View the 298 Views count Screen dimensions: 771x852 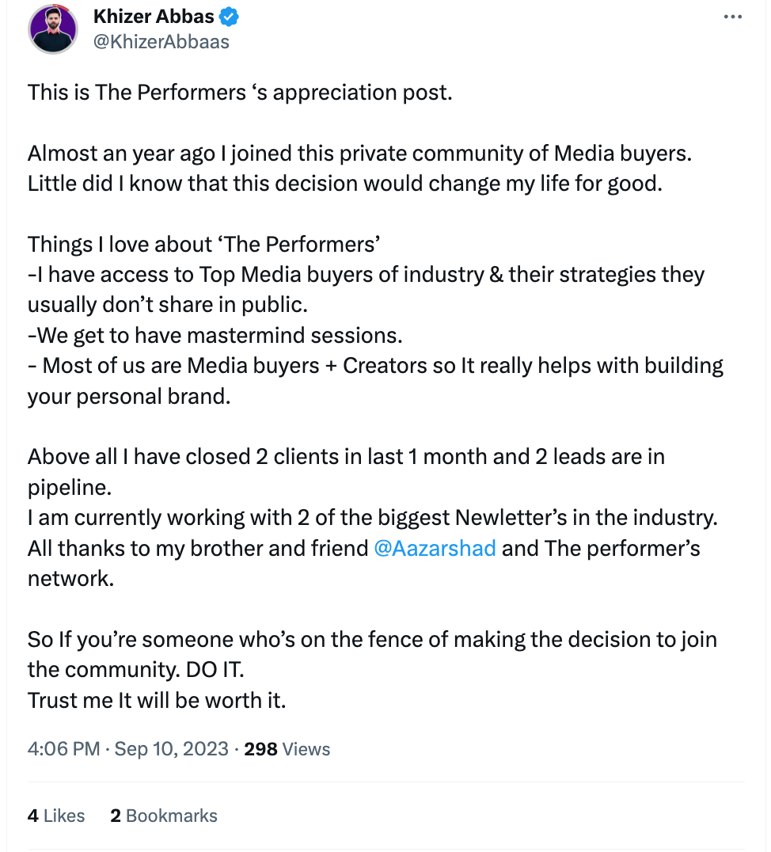tap(287, 749)
